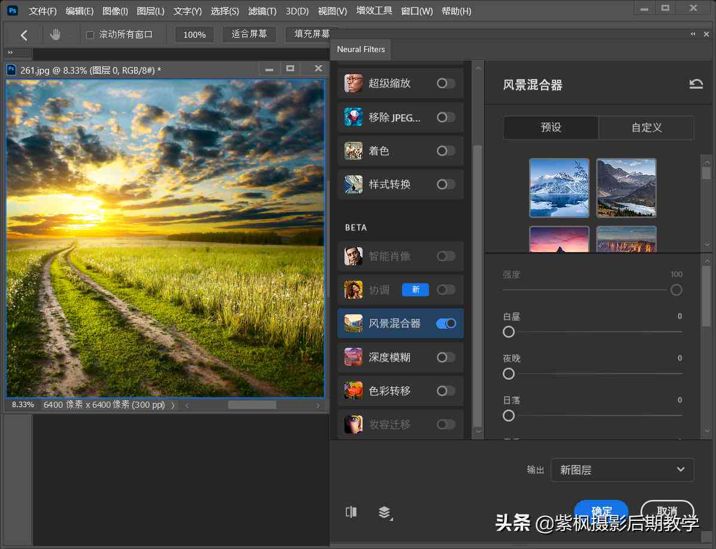
Task: Click the 日落 slider handle
Action: [x=509, y=415]
